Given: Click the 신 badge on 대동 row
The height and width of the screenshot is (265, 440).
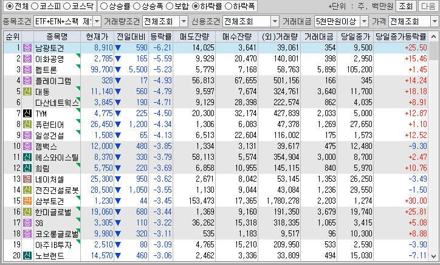Looking at the screenshot, I should [x=27, y=92].
